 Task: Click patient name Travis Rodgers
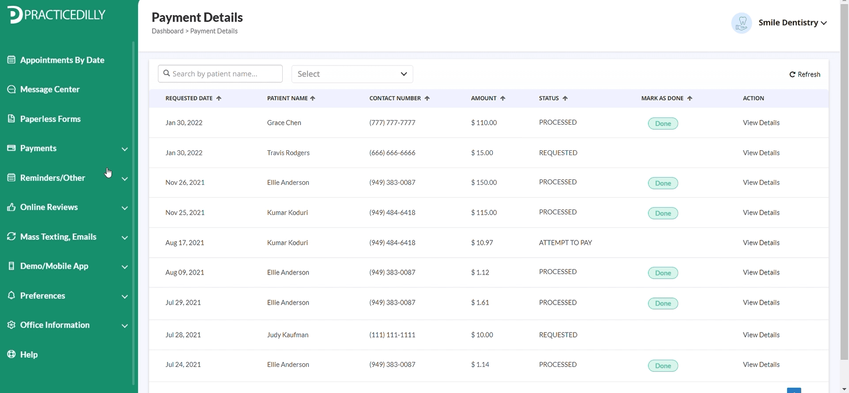[x=288, y=153]
